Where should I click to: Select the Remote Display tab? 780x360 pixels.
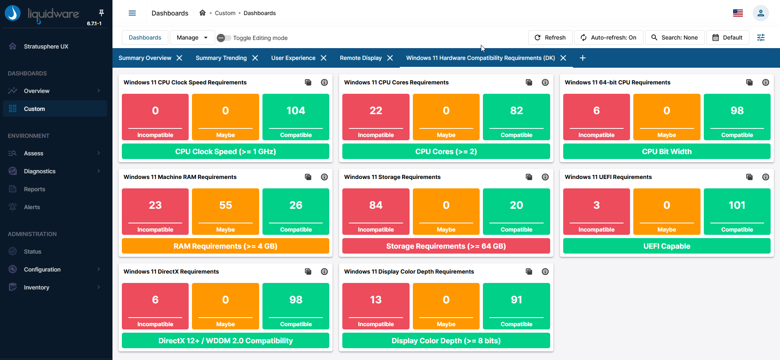[x=361, y=58]
